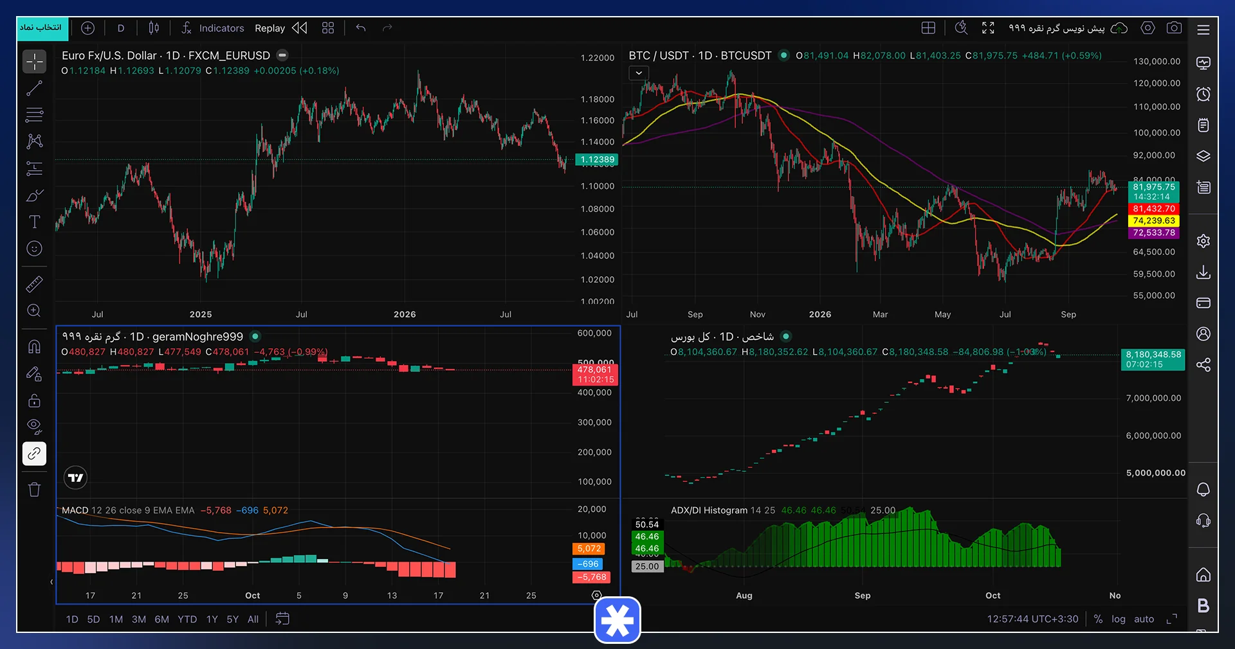This screenshot has width=1235, height=649.
Task: Select the YTD range tab
Action: click(x=187, y=619)
